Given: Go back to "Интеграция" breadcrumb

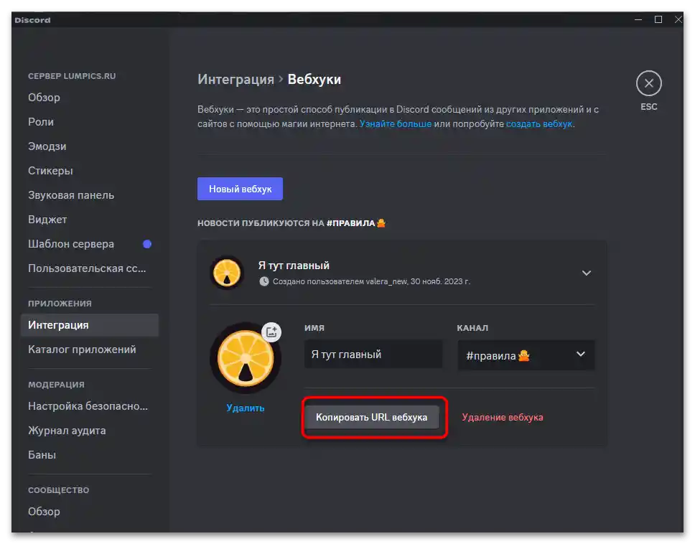Looking at the screenshot, I should click(235, 79).
